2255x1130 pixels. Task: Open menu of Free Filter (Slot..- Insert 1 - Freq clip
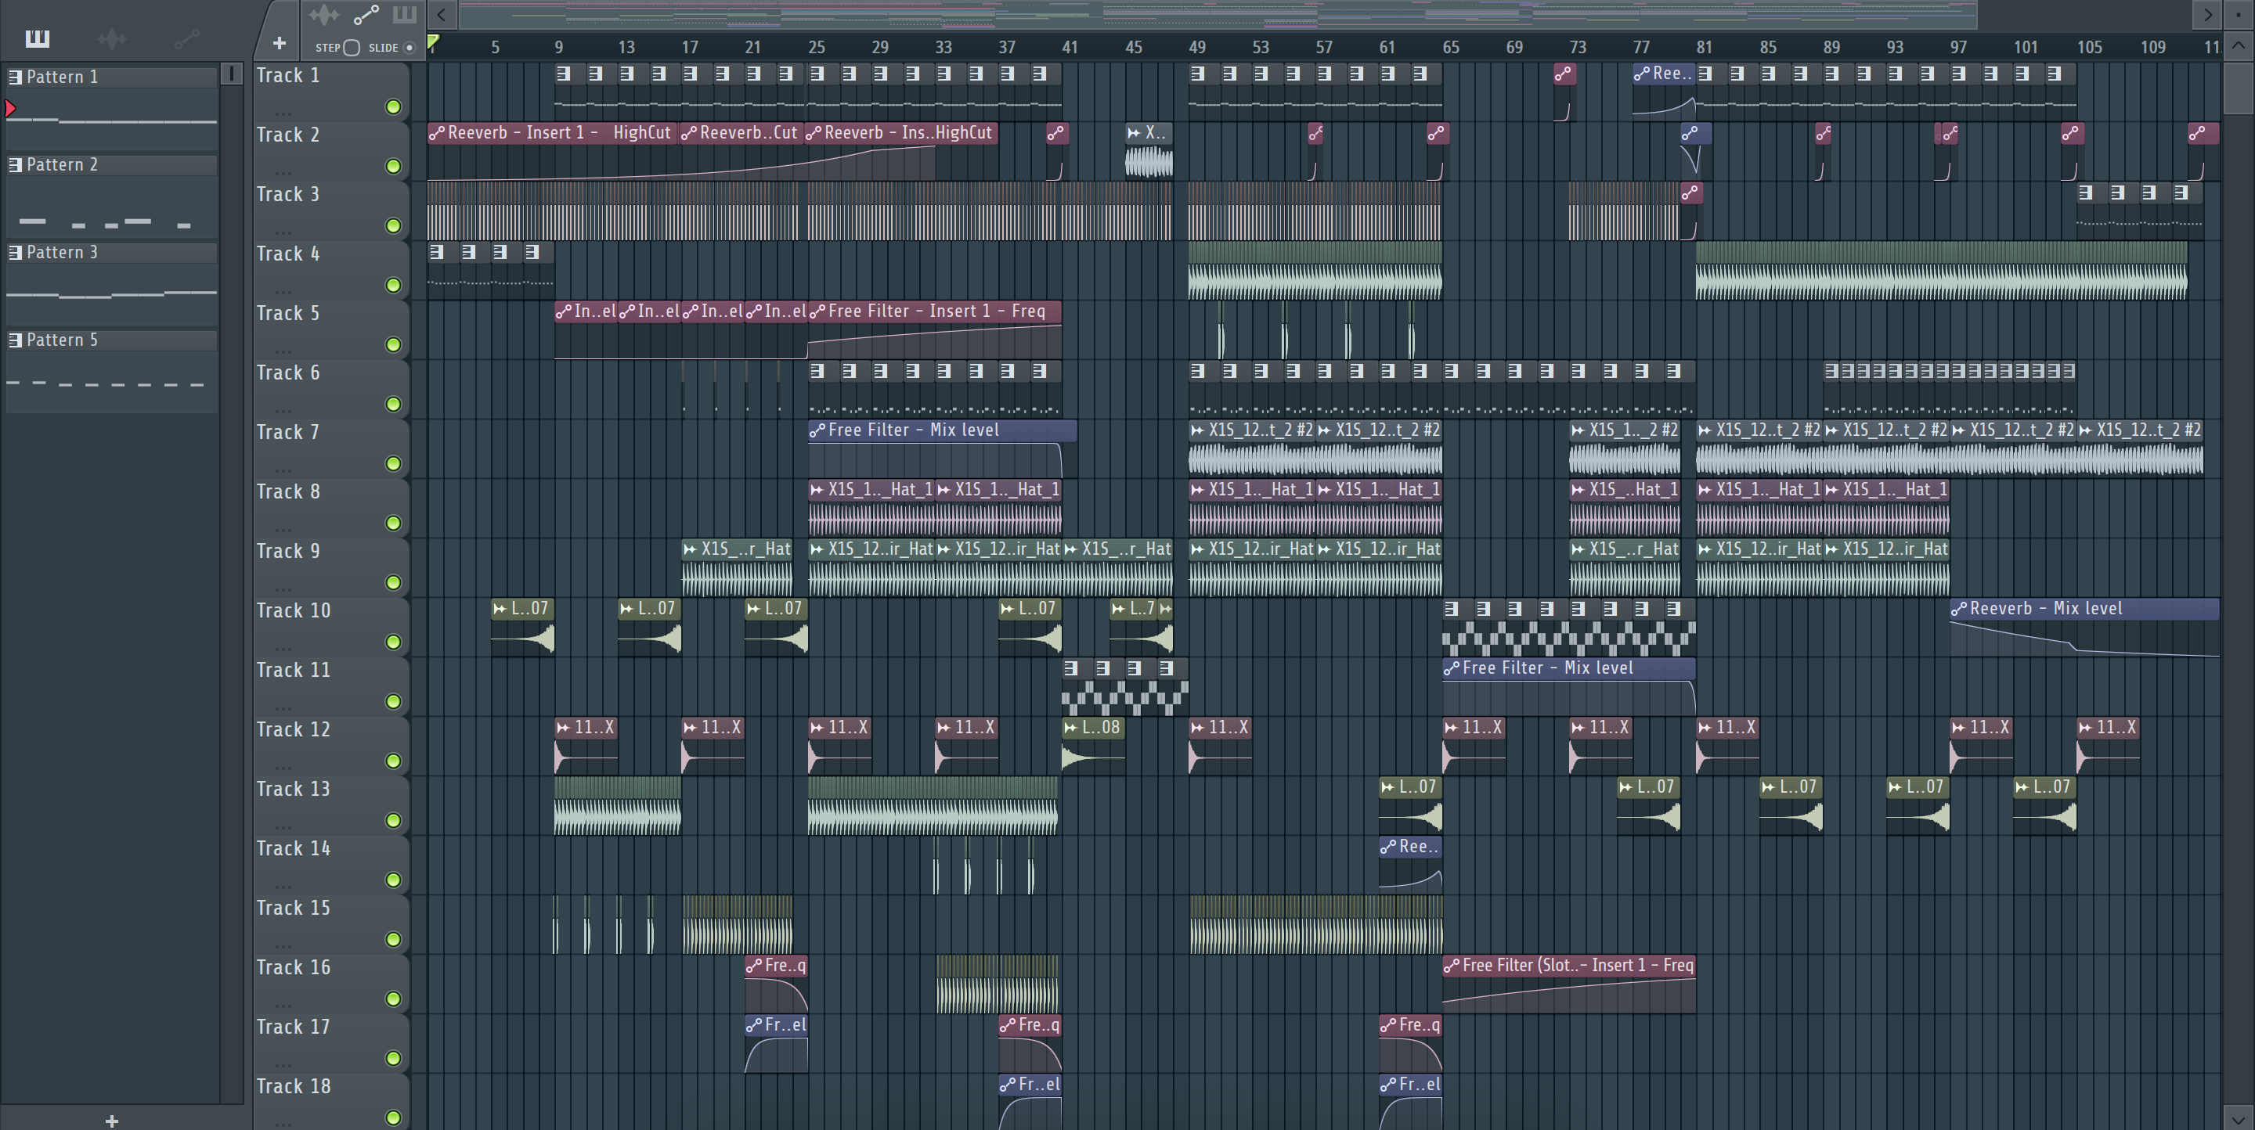1452,966
